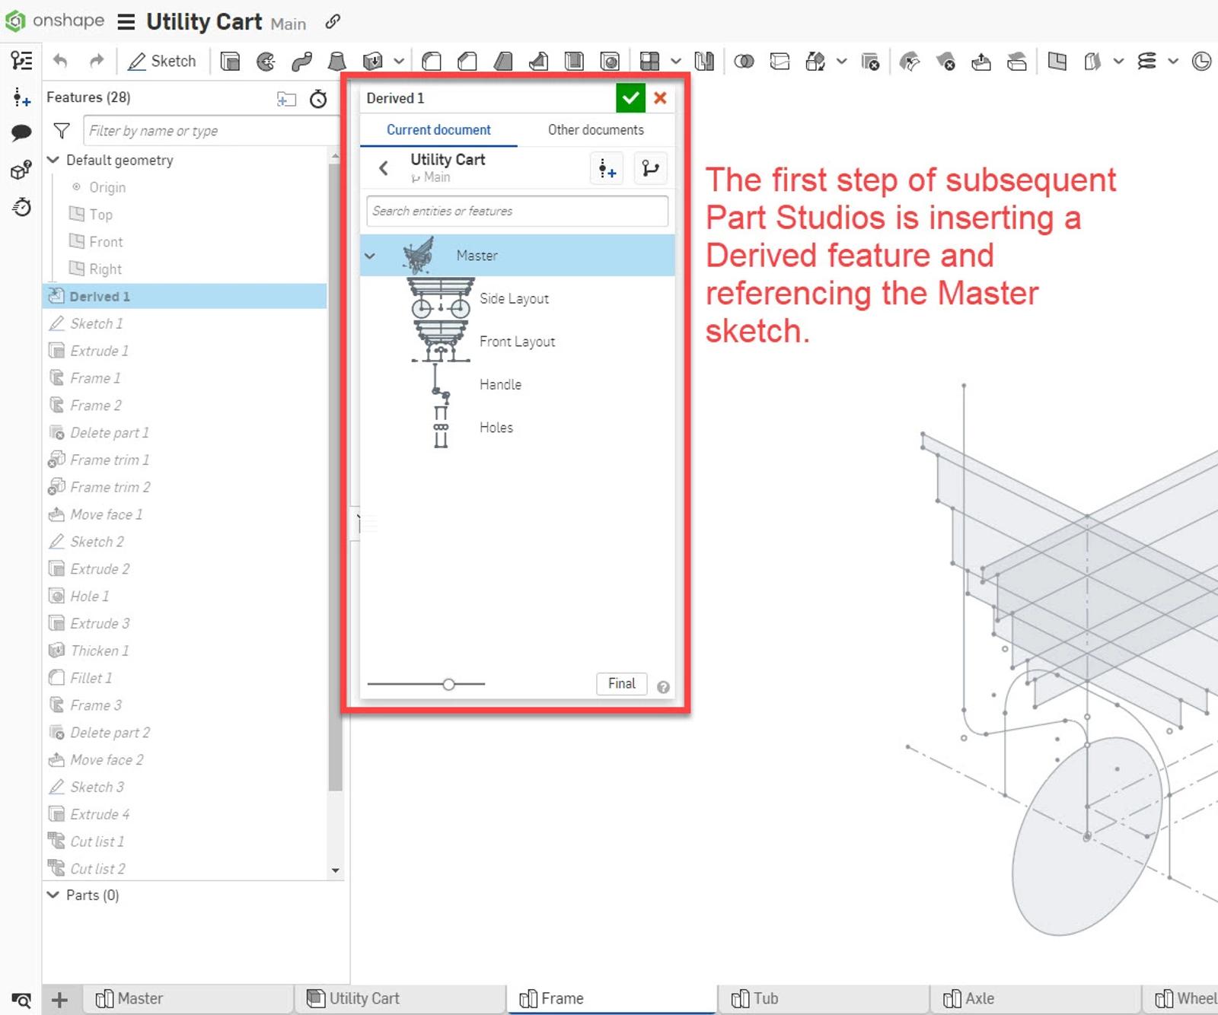Click the undo arrow
The width and height of the screenshot is (1218, 1015).
61,61
